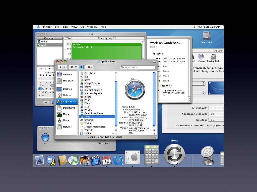This screenshot has height=192, width=257.
Task: Open Calculator in the Dock
Action: pyautogui.click(x=152, y=155)
